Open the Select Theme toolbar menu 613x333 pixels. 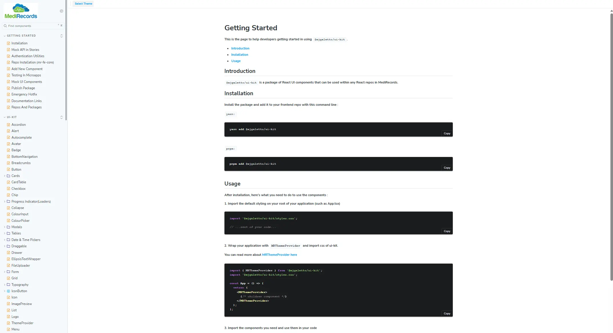pos(83,4)
